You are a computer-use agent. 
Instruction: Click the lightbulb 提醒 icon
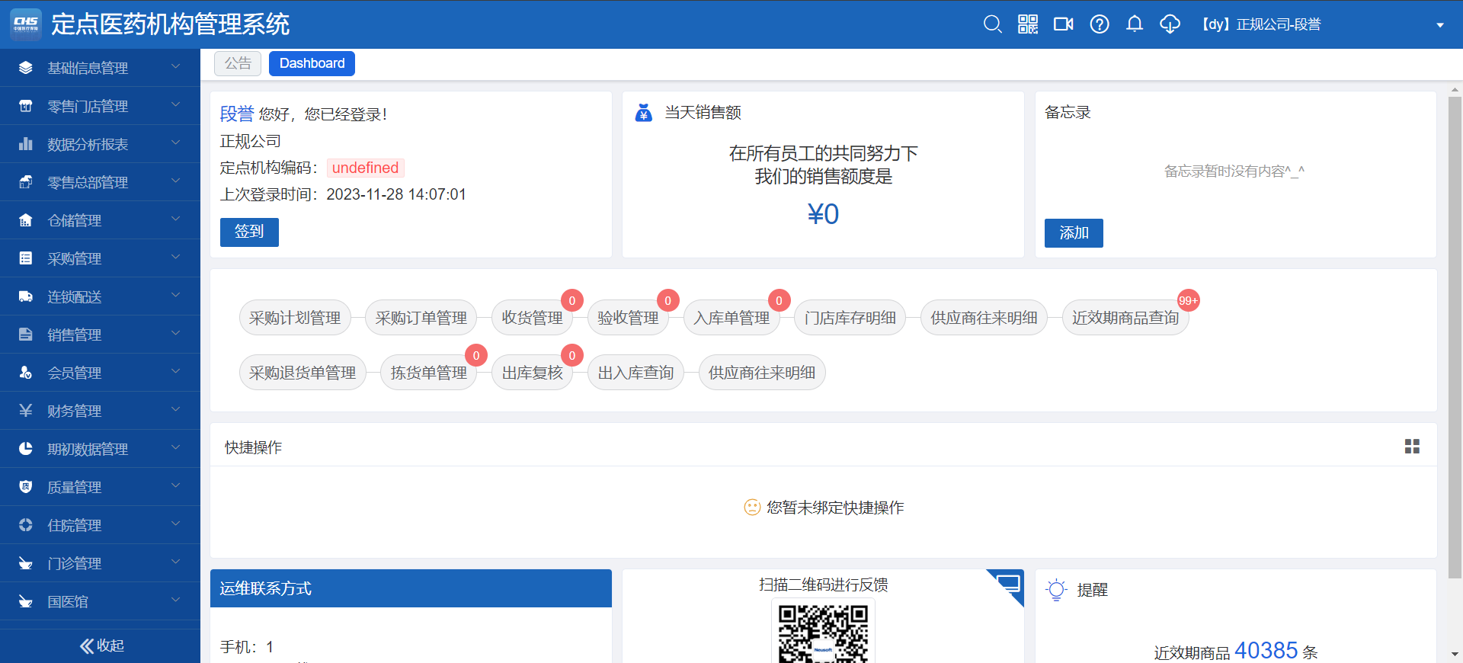pyautogui.click(x=1056, y=590)
